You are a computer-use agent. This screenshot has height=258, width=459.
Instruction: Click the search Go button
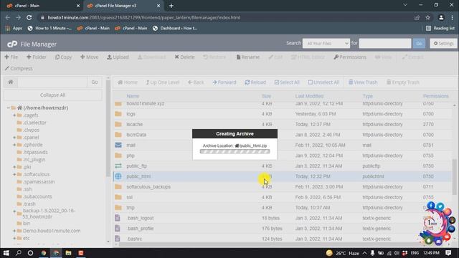pos(419,43)
